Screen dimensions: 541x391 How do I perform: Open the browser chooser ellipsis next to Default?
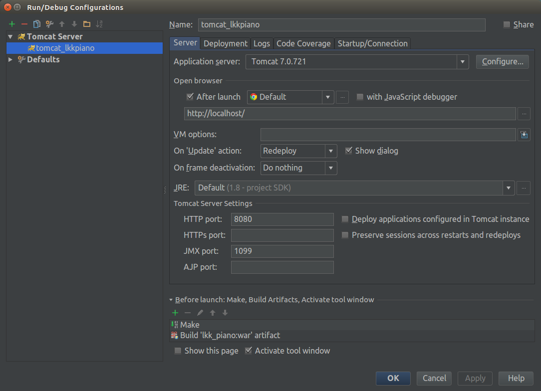(342, 97)
